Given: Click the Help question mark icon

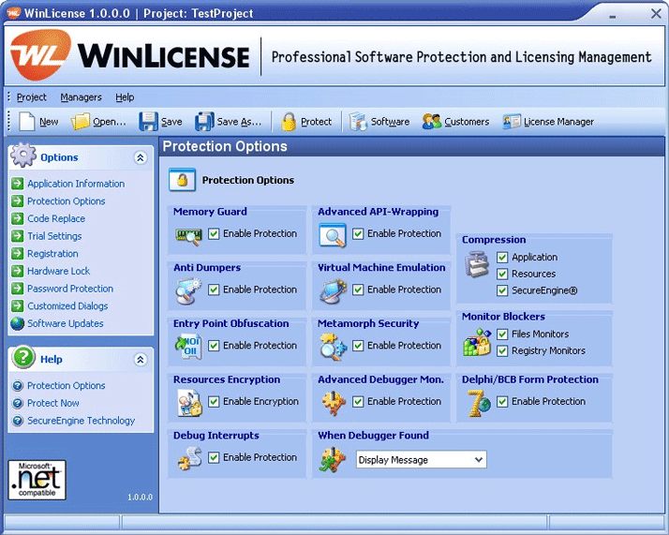Looking at the screenshot, I should 23,357.
